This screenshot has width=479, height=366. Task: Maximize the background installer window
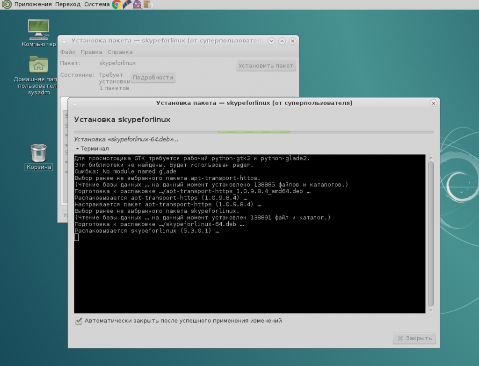282,41
